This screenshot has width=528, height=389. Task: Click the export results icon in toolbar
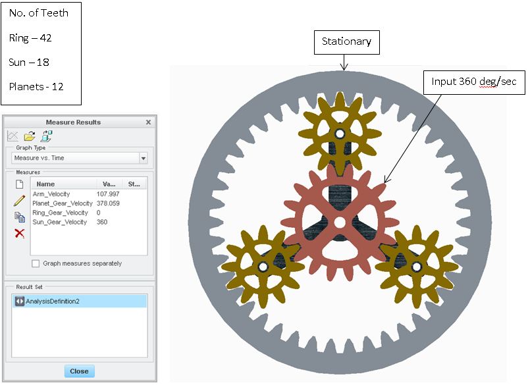click(47, 136)
